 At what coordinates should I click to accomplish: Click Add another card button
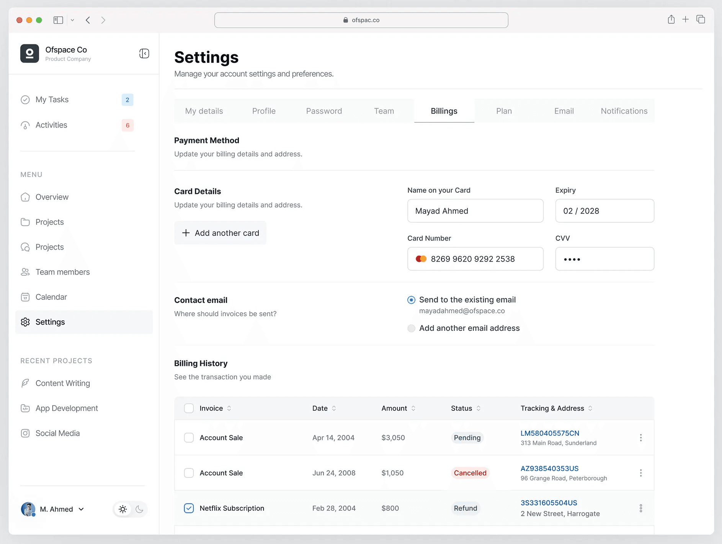click(x=221, y=233)
